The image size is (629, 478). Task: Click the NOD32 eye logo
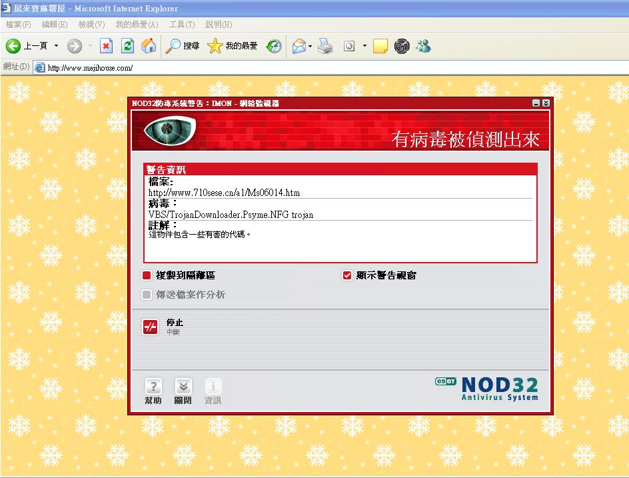tap(170, 129)
